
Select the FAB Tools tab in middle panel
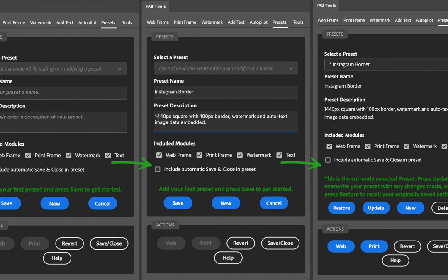pyautogui.click(x=156, y=7)
